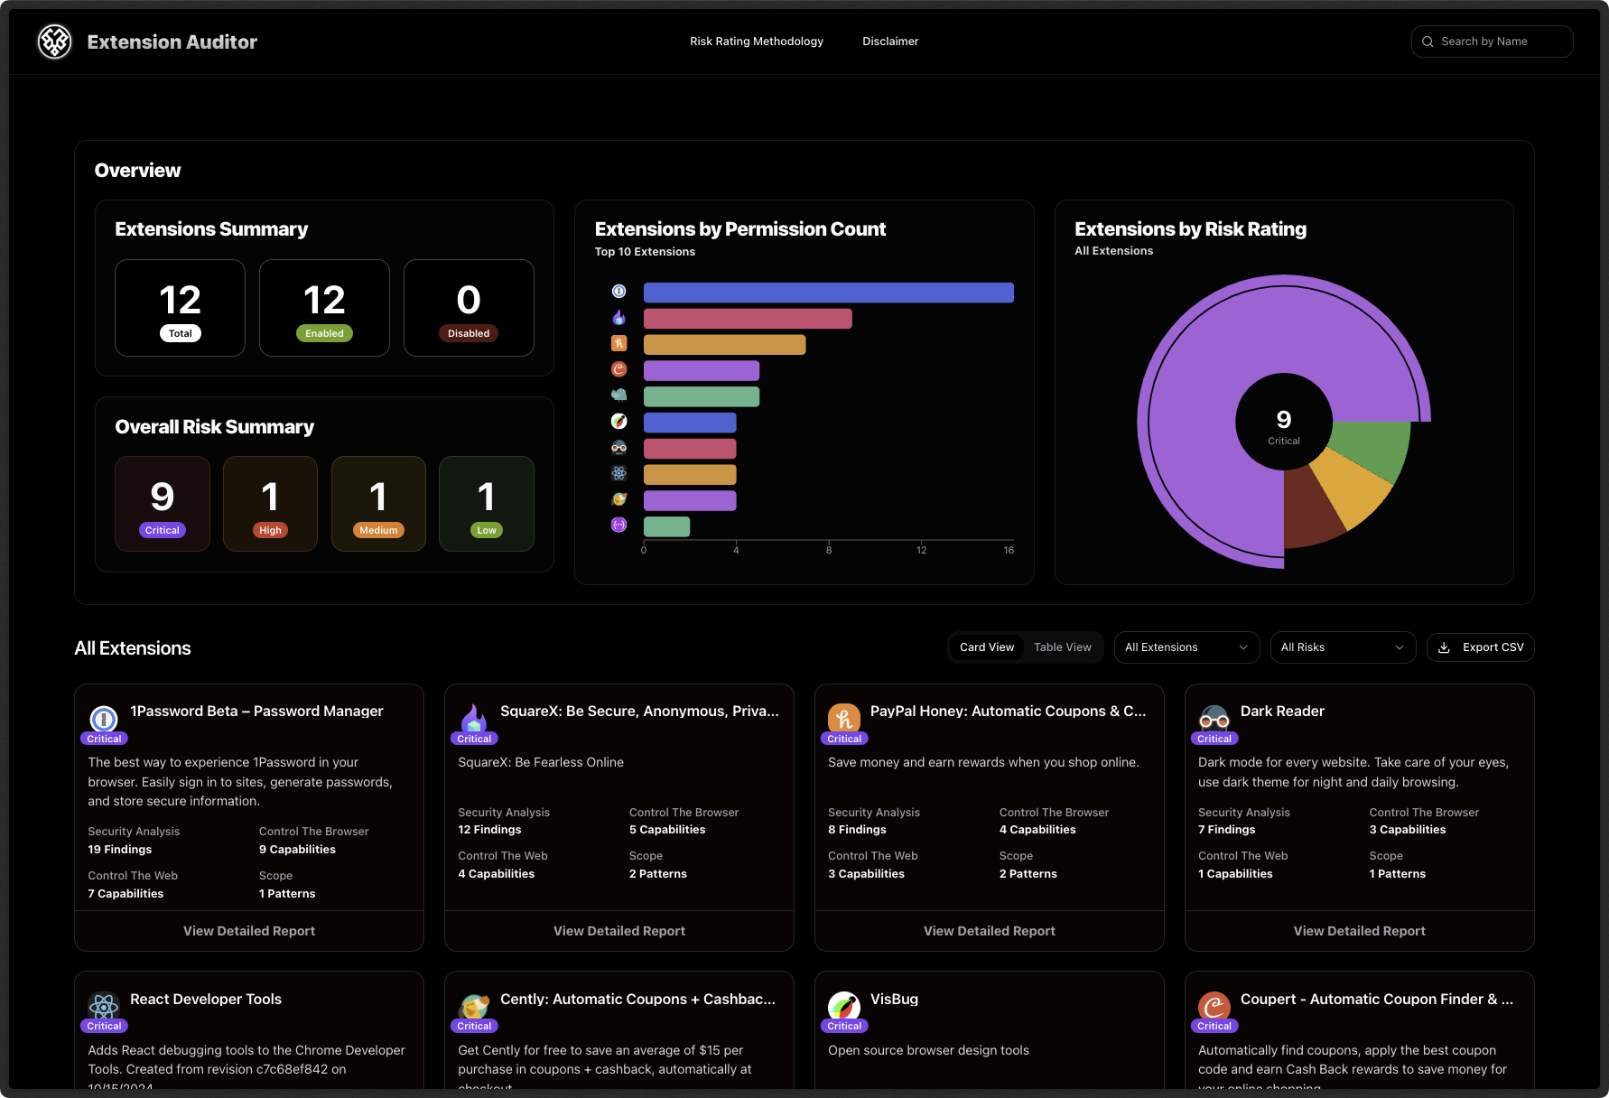Click the teal cloud icon in chart
Image resolution: width=1609 pixels, height=1098 pixels.
click(618, 395)
